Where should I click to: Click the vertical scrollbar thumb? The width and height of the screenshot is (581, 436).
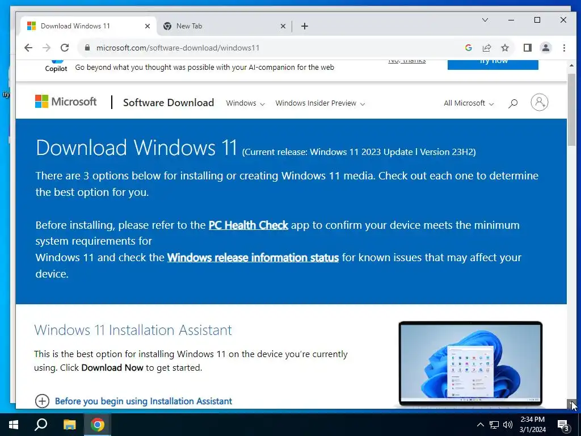point(571,110)
